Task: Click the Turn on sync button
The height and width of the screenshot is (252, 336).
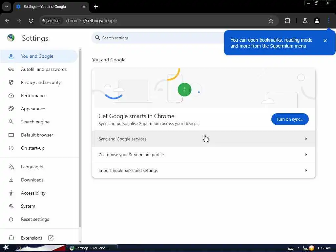Action: (290, 119)
